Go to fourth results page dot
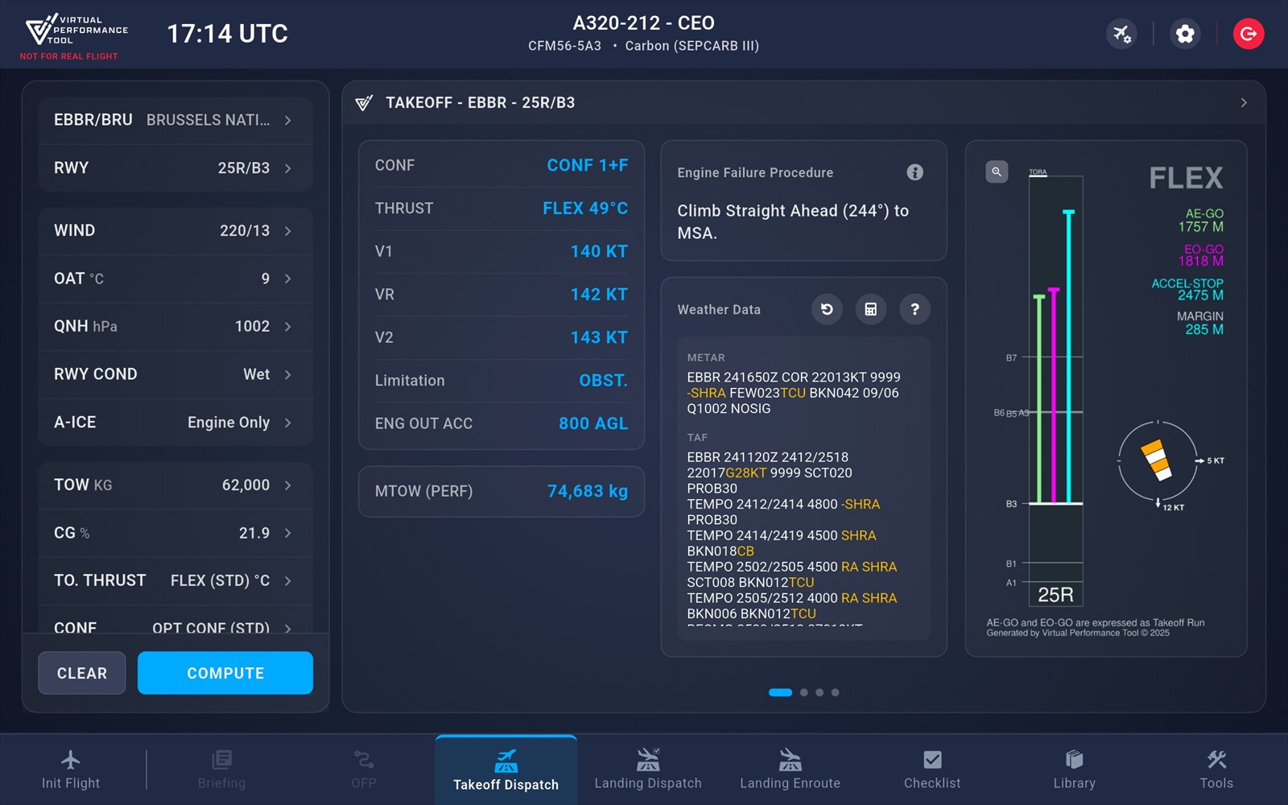Viewport: 1288px width, 805px height. point(835,692)
